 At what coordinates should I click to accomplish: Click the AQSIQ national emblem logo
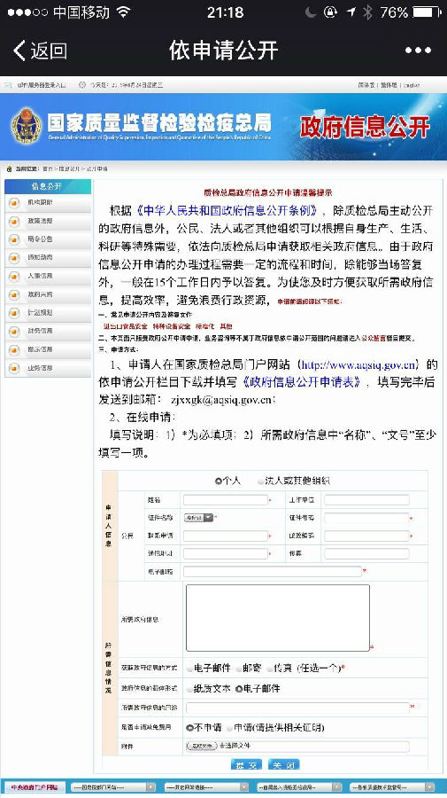26,125
